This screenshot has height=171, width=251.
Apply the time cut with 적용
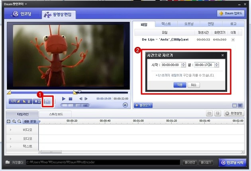180,85
